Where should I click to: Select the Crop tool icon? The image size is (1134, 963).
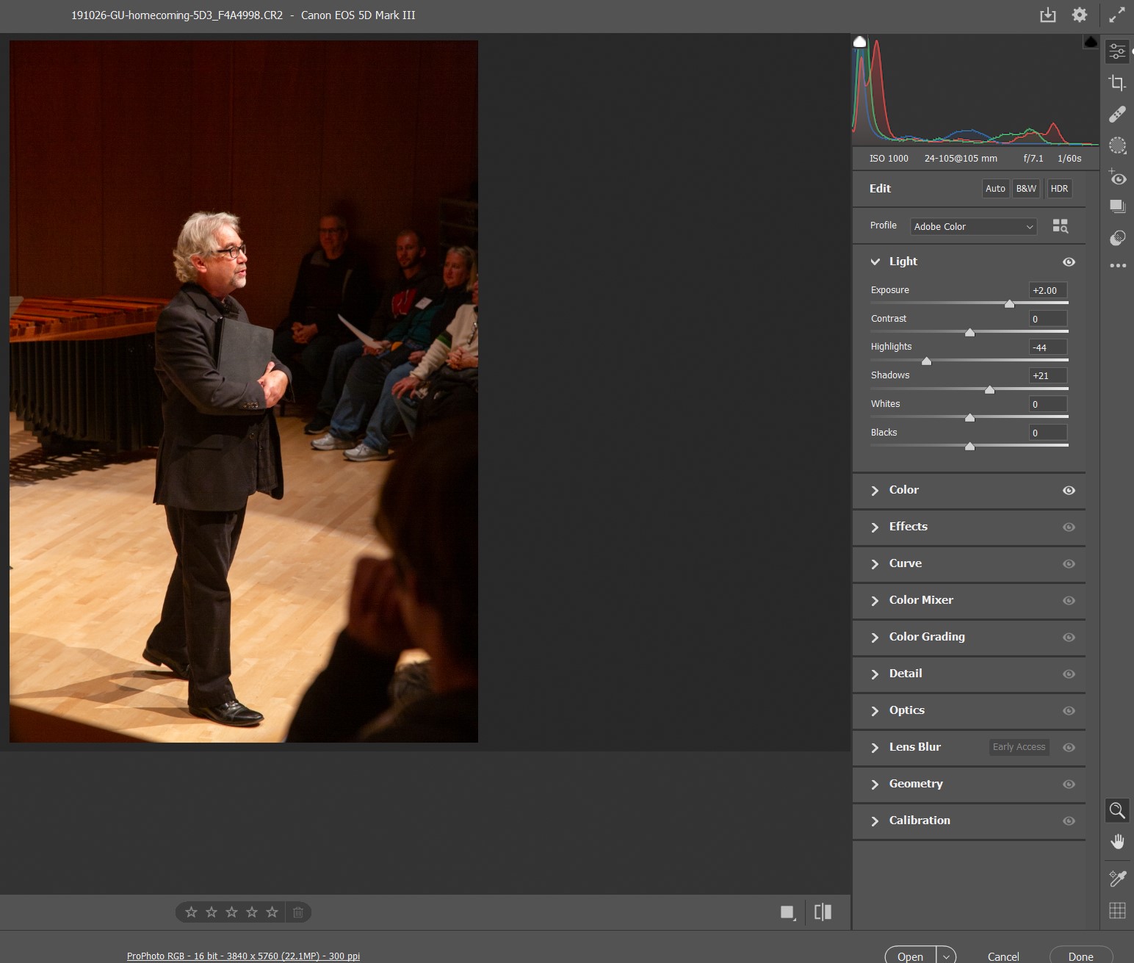(1117, 83)
